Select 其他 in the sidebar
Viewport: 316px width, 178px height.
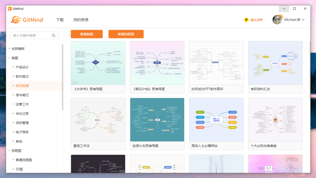point(19,141)
